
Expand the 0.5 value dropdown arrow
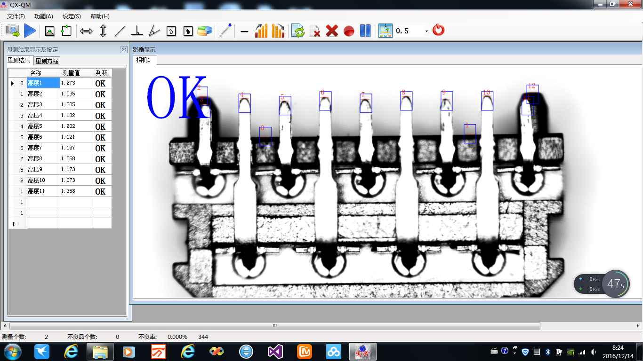426,31
